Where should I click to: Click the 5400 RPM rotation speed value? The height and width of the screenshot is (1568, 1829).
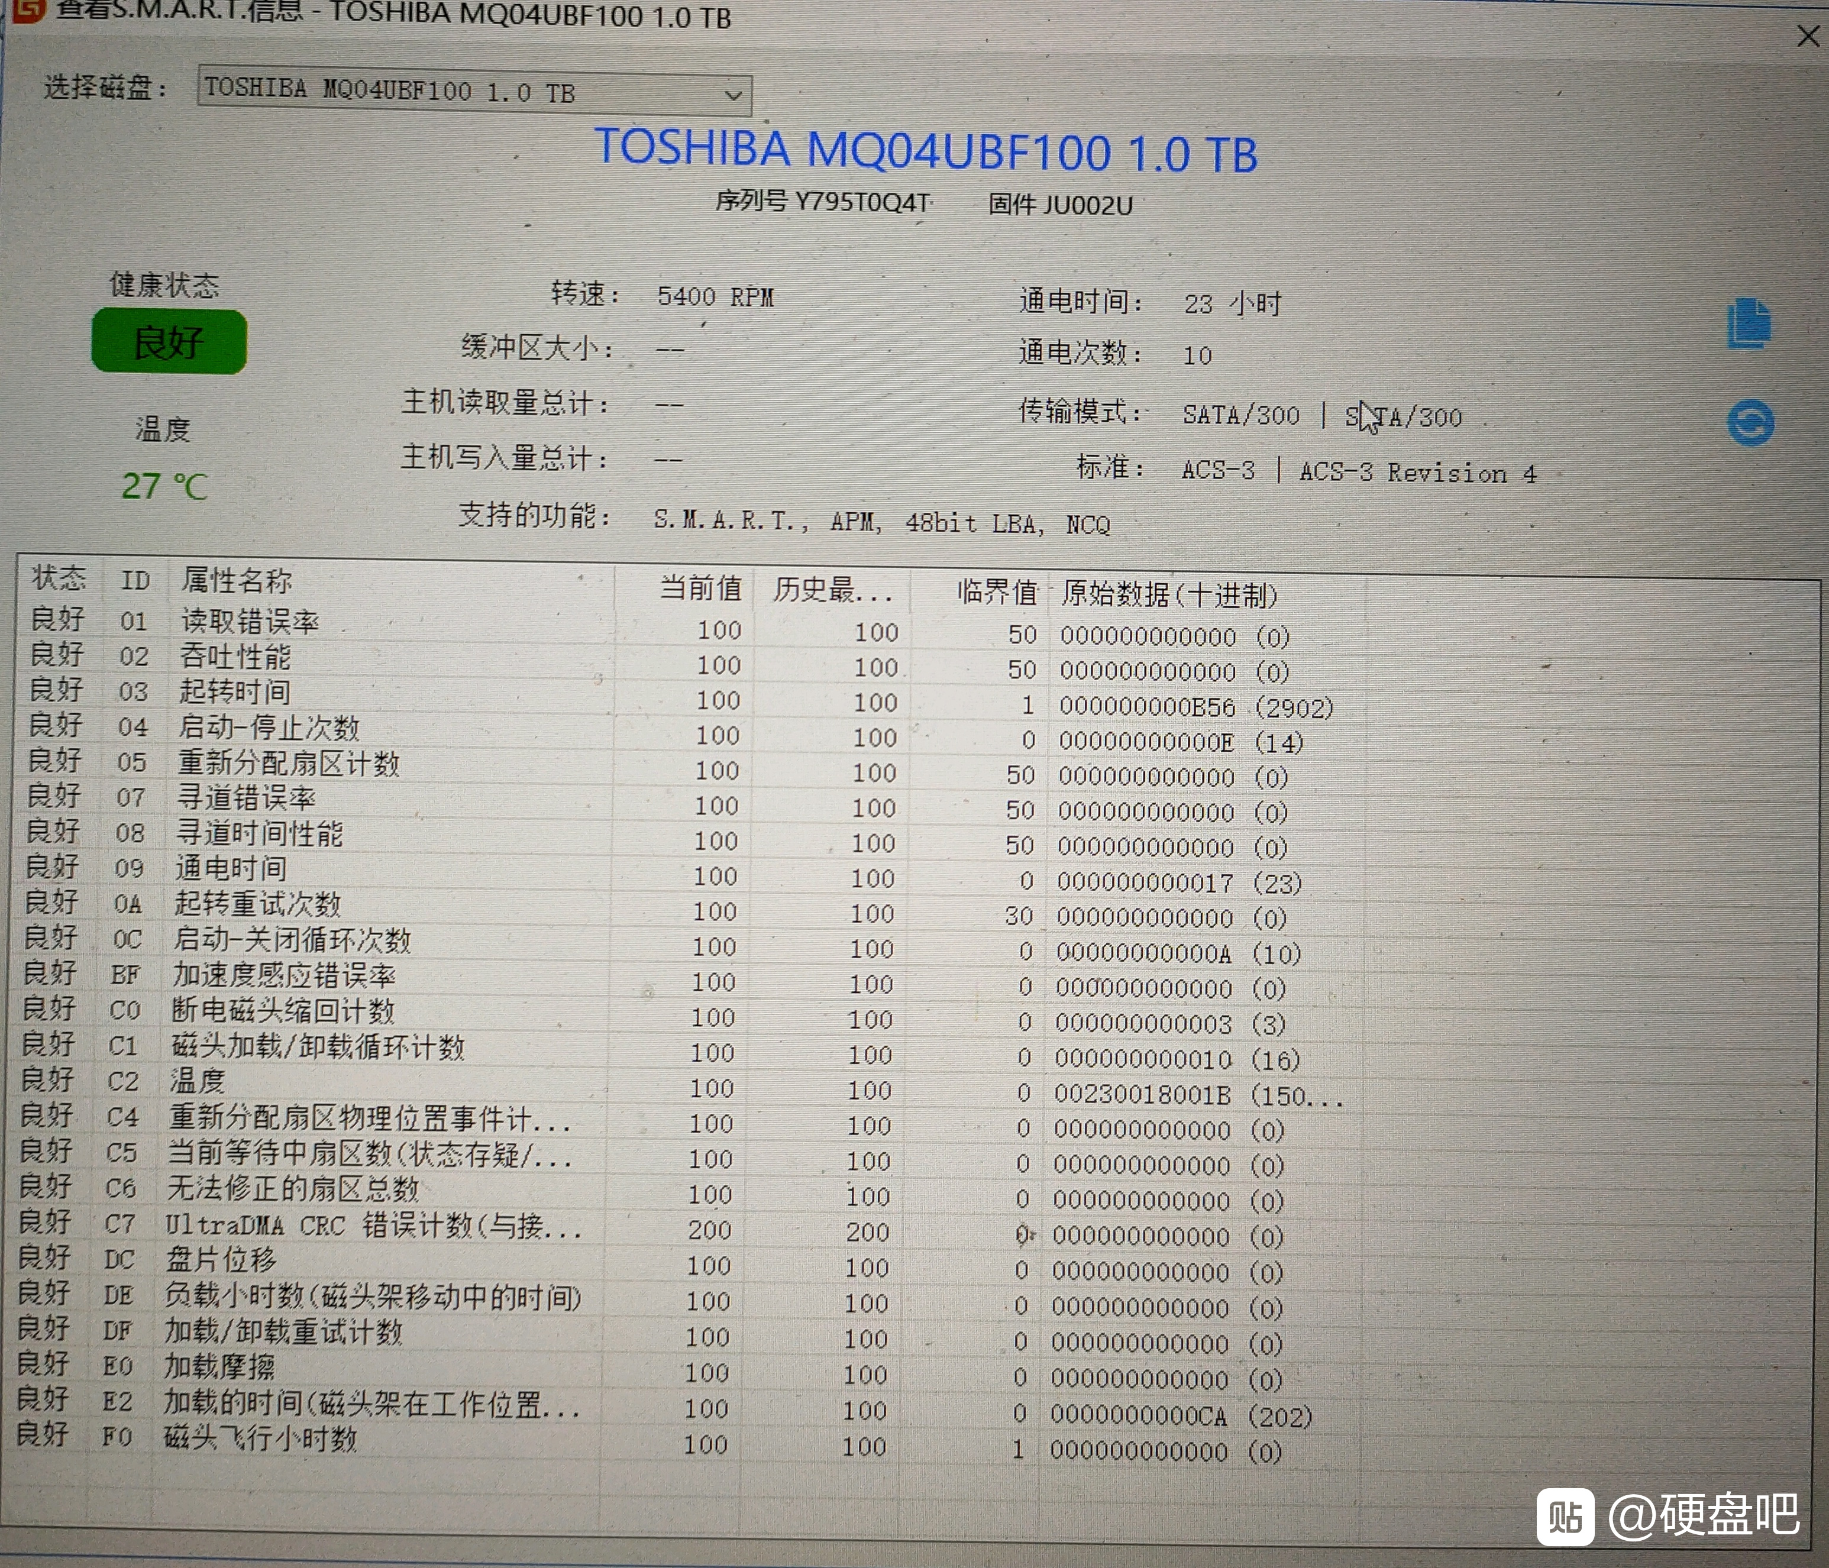(716, 297)
